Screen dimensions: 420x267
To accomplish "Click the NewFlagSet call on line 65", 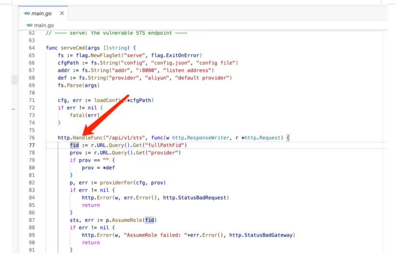I will click(x=105, y=55).
